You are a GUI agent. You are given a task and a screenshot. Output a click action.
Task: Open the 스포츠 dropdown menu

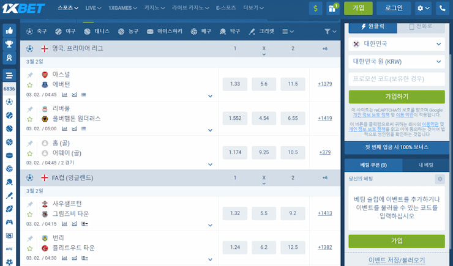coord(68,8)
